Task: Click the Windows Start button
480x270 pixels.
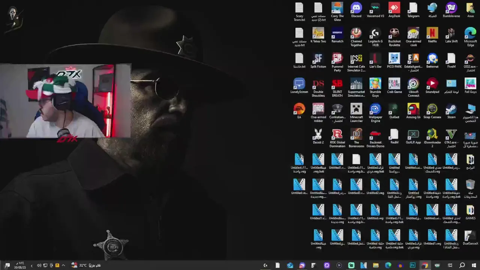Action: pyautogui.click(x=474, y=265)
